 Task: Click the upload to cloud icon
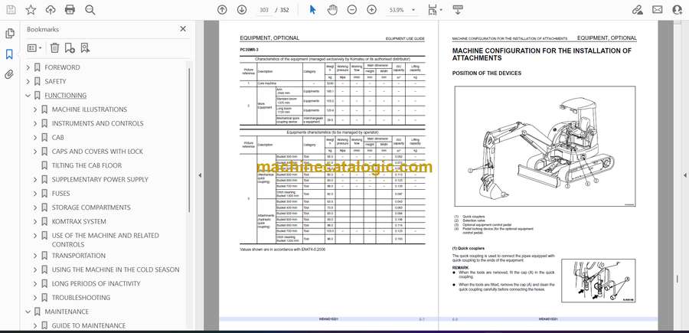click(51, 10)
